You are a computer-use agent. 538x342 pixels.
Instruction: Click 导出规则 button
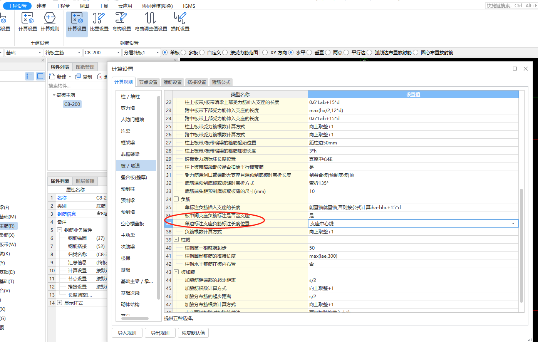click(160, 333)
